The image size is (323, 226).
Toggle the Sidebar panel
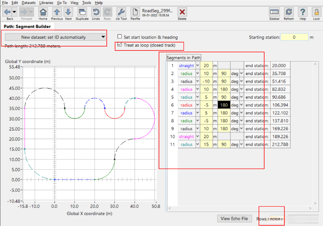[x=274, y=12]
